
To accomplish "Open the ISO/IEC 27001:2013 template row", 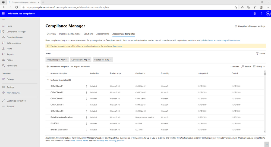I will pos(155,130).
